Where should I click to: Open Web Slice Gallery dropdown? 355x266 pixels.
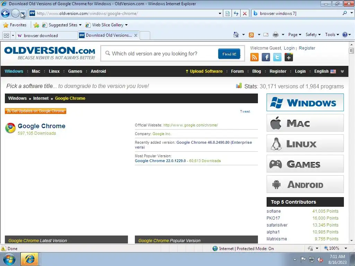coord(106,25)
